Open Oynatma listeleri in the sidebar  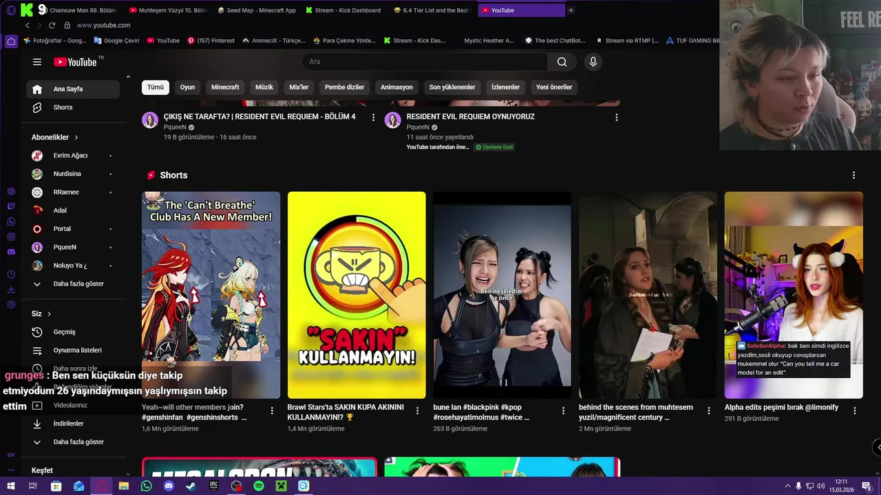click(x=73, y=351)
